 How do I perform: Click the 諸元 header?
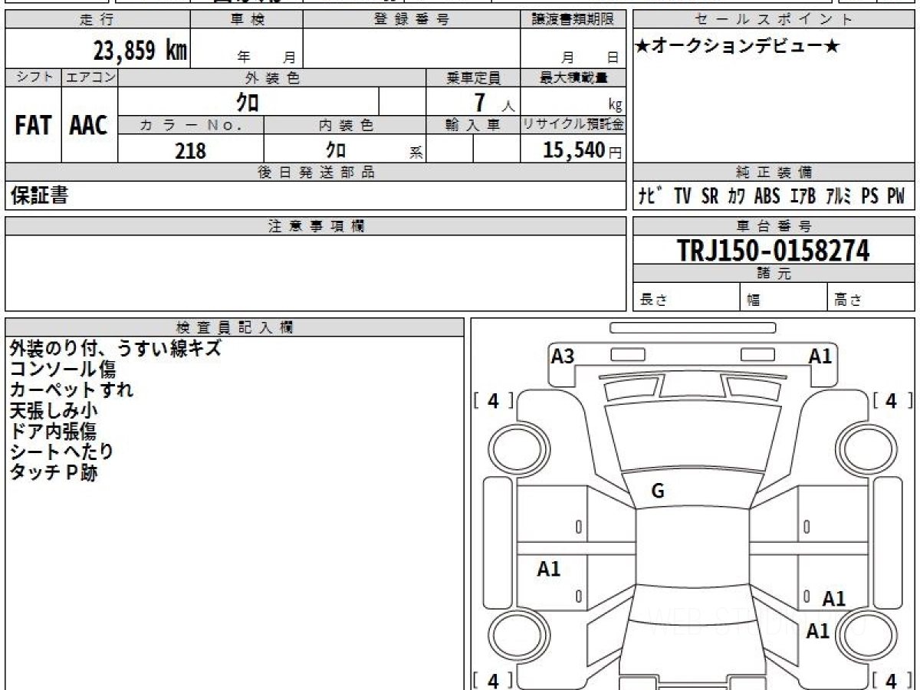coord(774,274)
